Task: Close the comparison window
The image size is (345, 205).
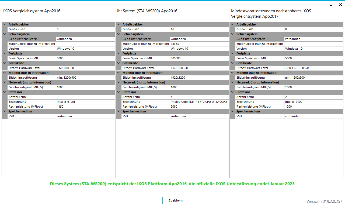Action: [340, 5]
